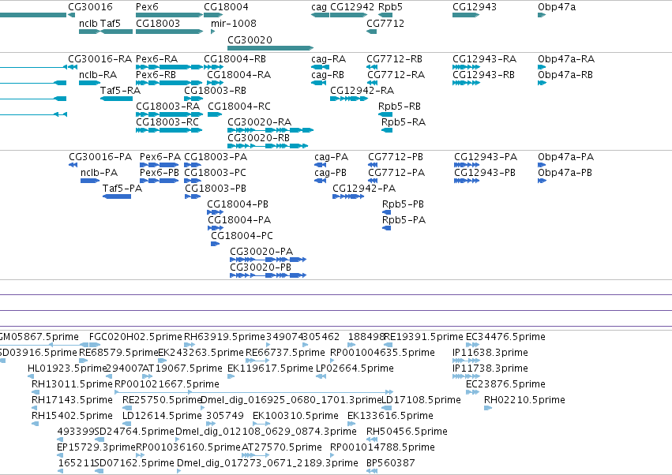This screenshot has height=475, width=672.
Task: Click transcript CG18004-RC
Action: (x=239, y=107)
